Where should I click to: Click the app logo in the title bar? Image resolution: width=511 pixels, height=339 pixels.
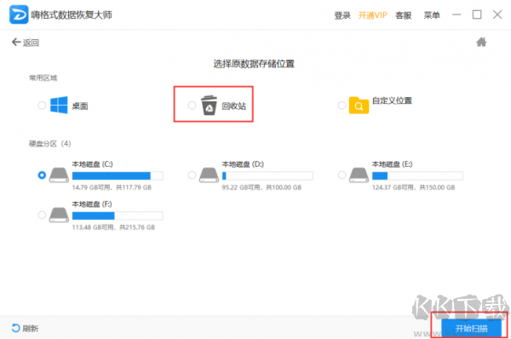19,14
